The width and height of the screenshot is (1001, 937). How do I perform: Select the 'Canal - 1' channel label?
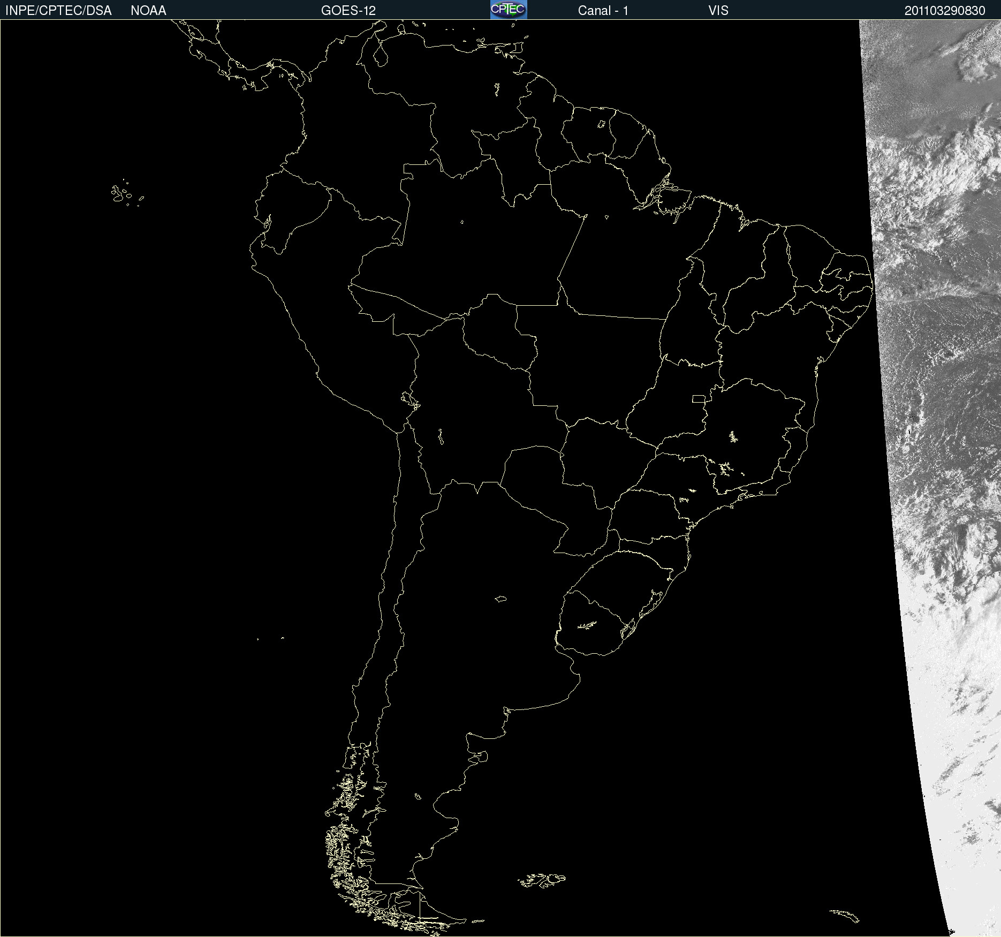point(603,11)
